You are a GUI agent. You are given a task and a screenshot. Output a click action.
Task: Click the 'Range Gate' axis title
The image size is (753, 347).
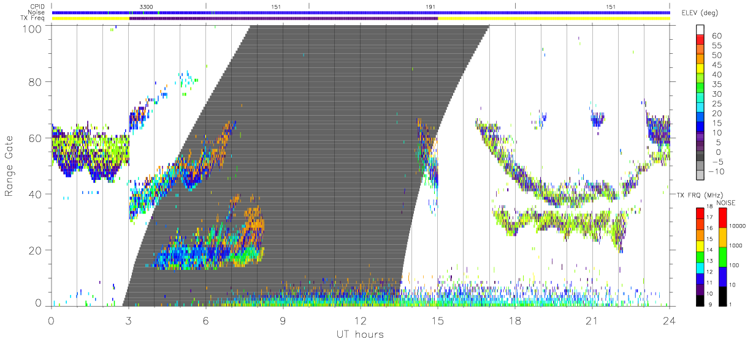(9, 166)
